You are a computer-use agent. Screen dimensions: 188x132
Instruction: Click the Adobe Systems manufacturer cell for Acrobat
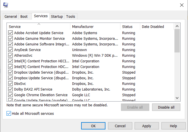(85, 33)
